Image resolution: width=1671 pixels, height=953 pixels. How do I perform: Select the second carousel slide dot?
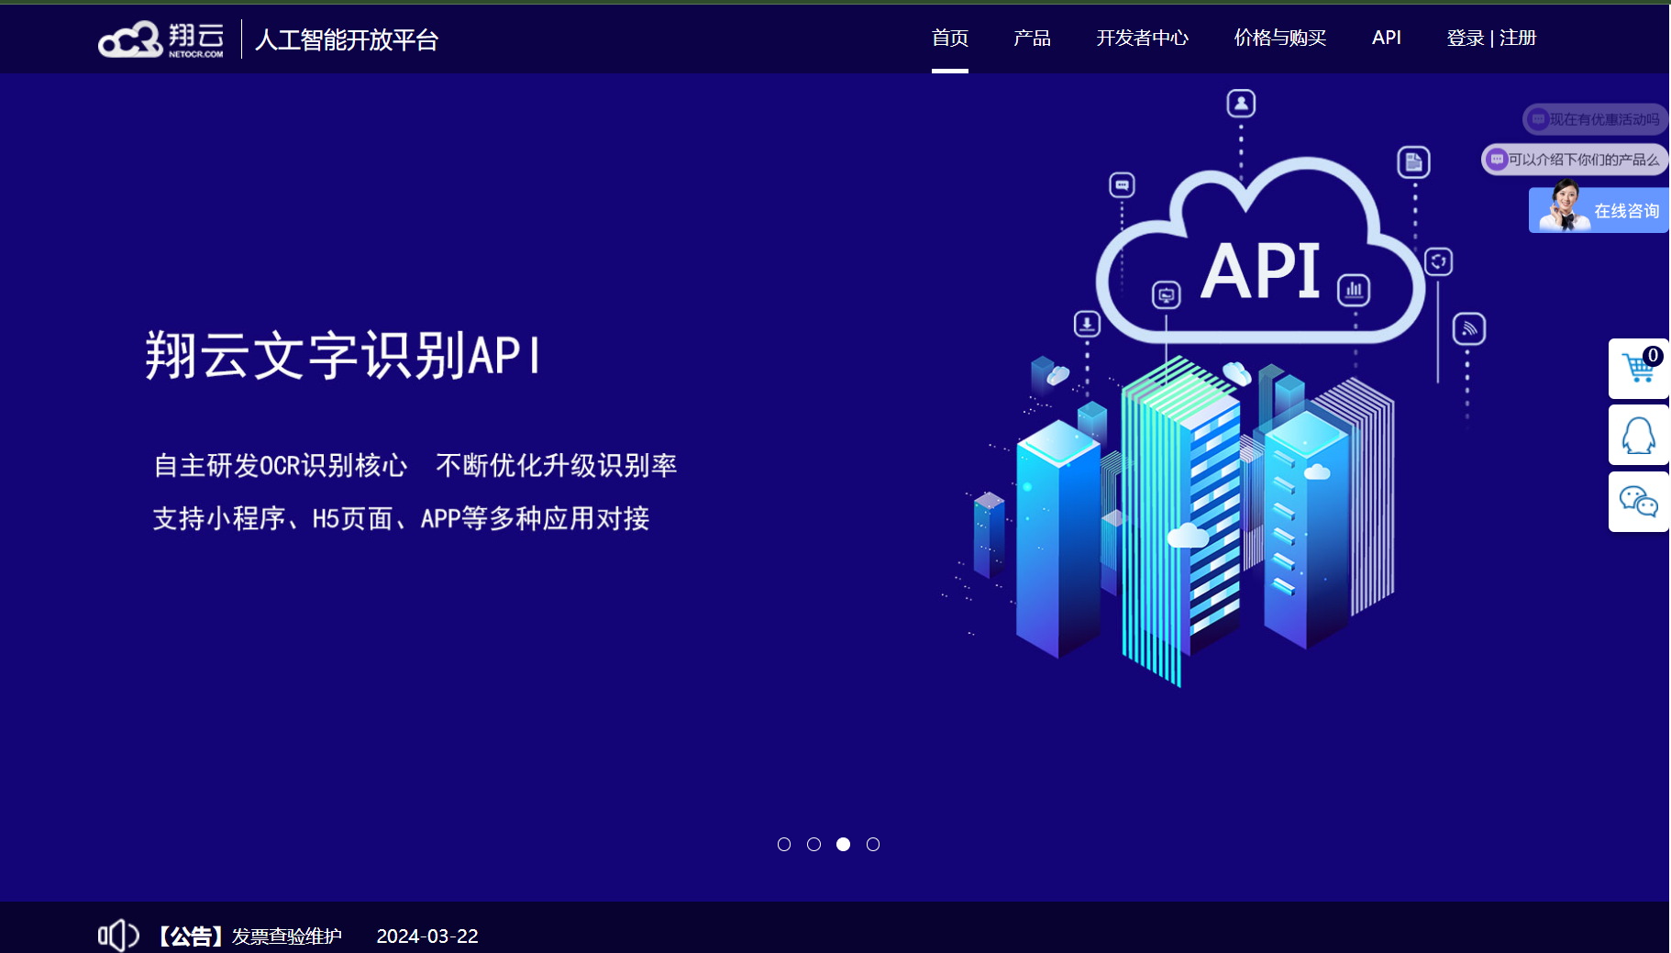(813, 844)
